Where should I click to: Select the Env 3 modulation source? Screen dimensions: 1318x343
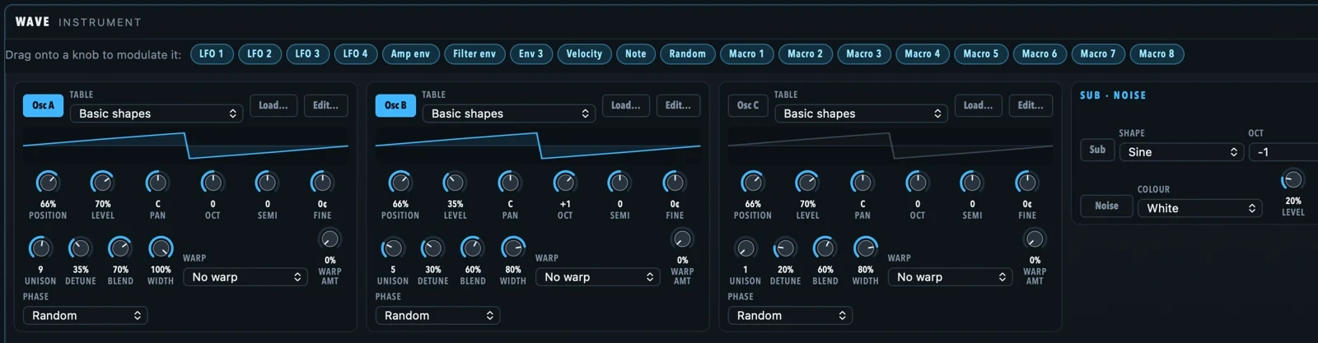click(531, 53)
